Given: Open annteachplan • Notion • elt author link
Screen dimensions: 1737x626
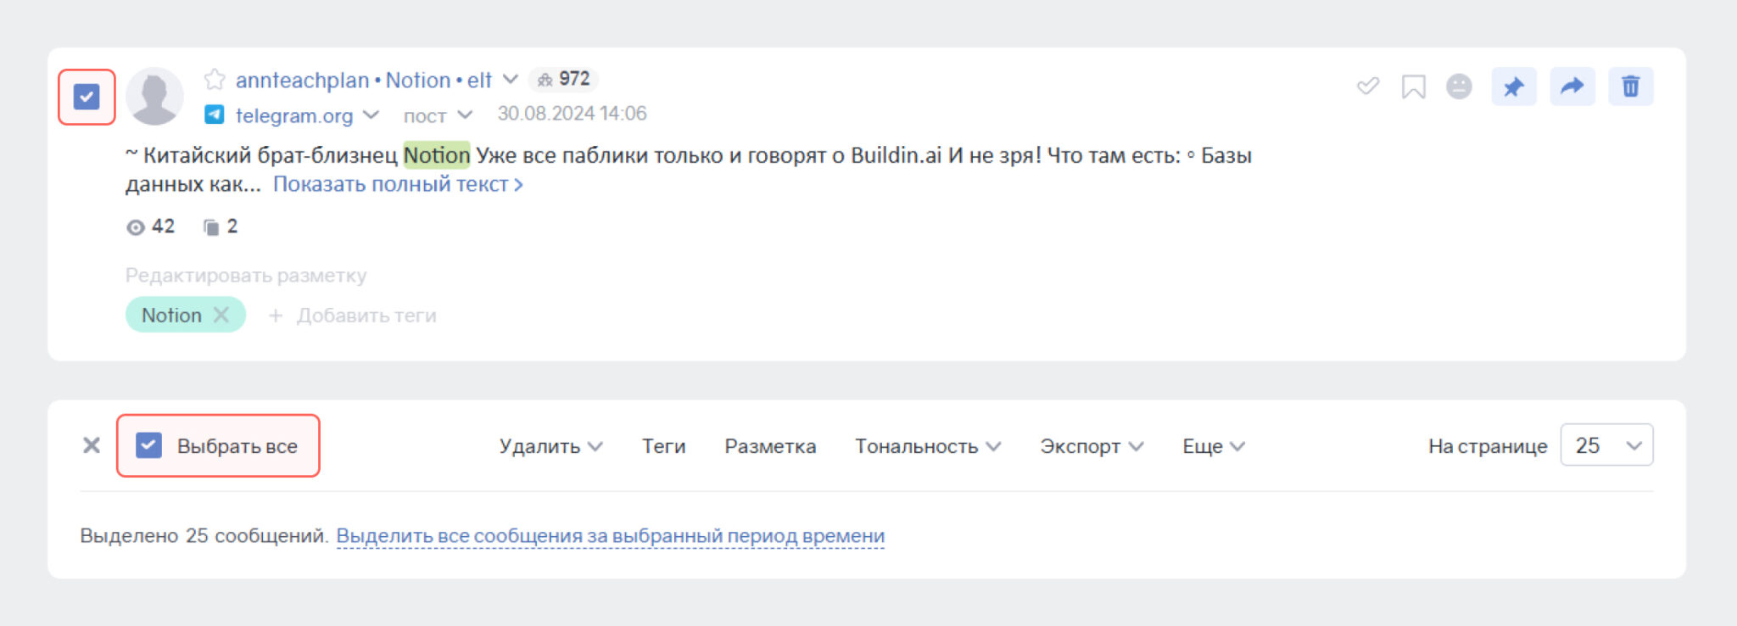Looking at the screenshot, I should pos(363,80).
